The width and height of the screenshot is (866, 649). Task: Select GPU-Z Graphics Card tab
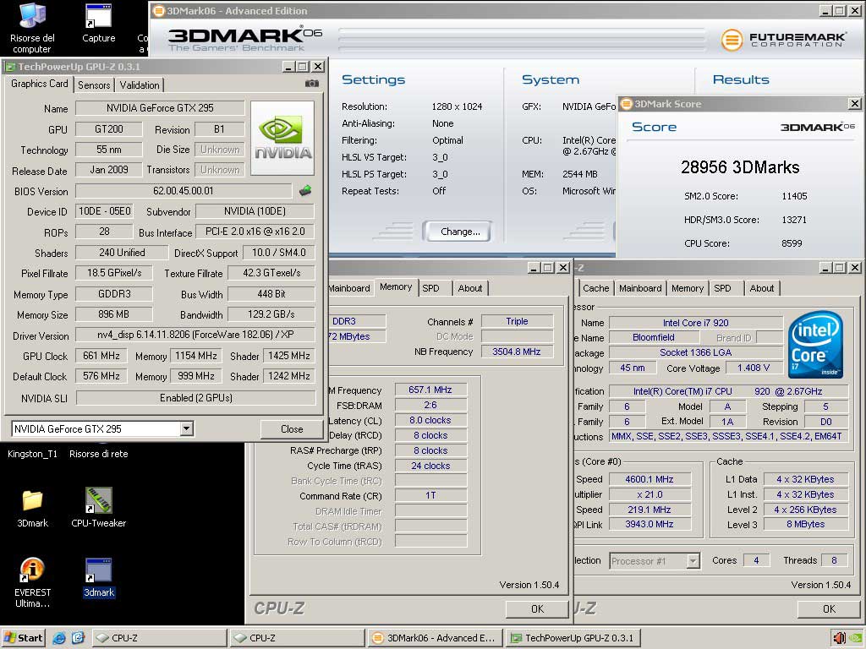click(x=39, y=84)
